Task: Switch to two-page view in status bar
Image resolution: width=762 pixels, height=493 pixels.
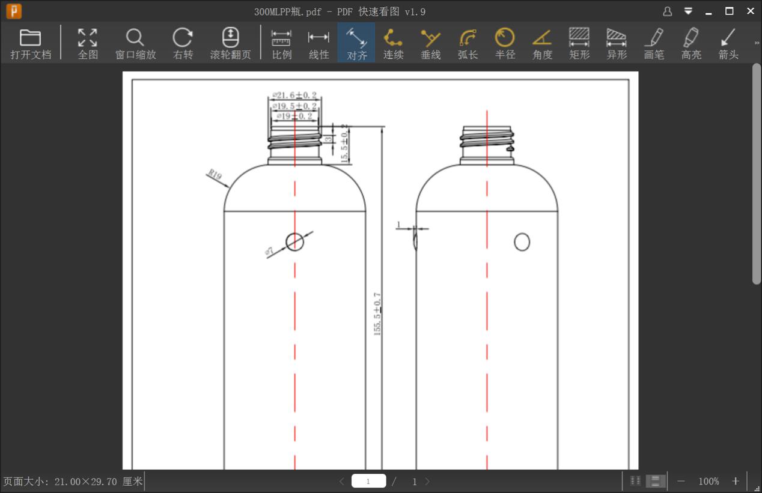Action: [x=635, y=480]
